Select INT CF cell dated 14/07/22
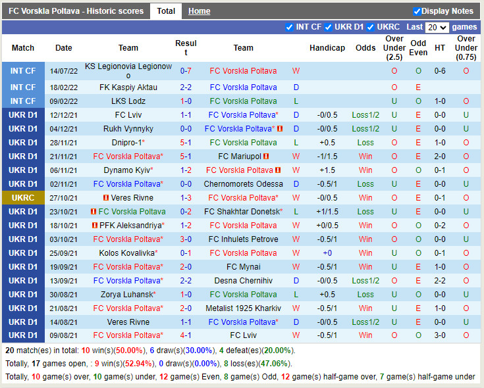484x388 pixels. point(23,71)
